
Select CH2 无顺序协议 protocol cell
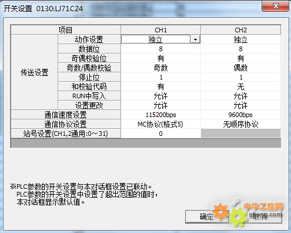(x=240, y=124)
